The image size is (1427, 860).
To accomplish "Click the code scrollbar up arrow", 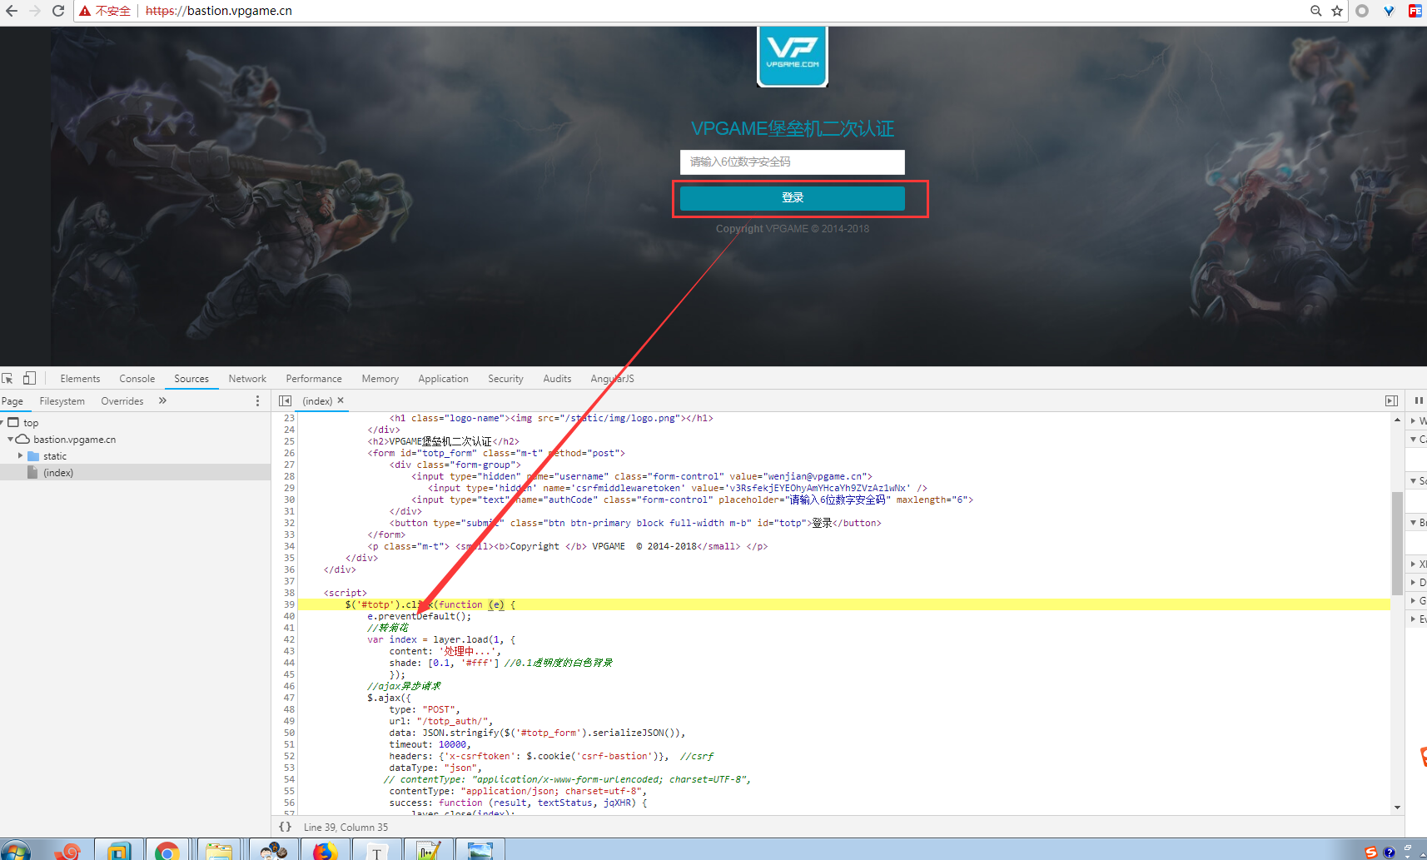I will (1397, 420).
